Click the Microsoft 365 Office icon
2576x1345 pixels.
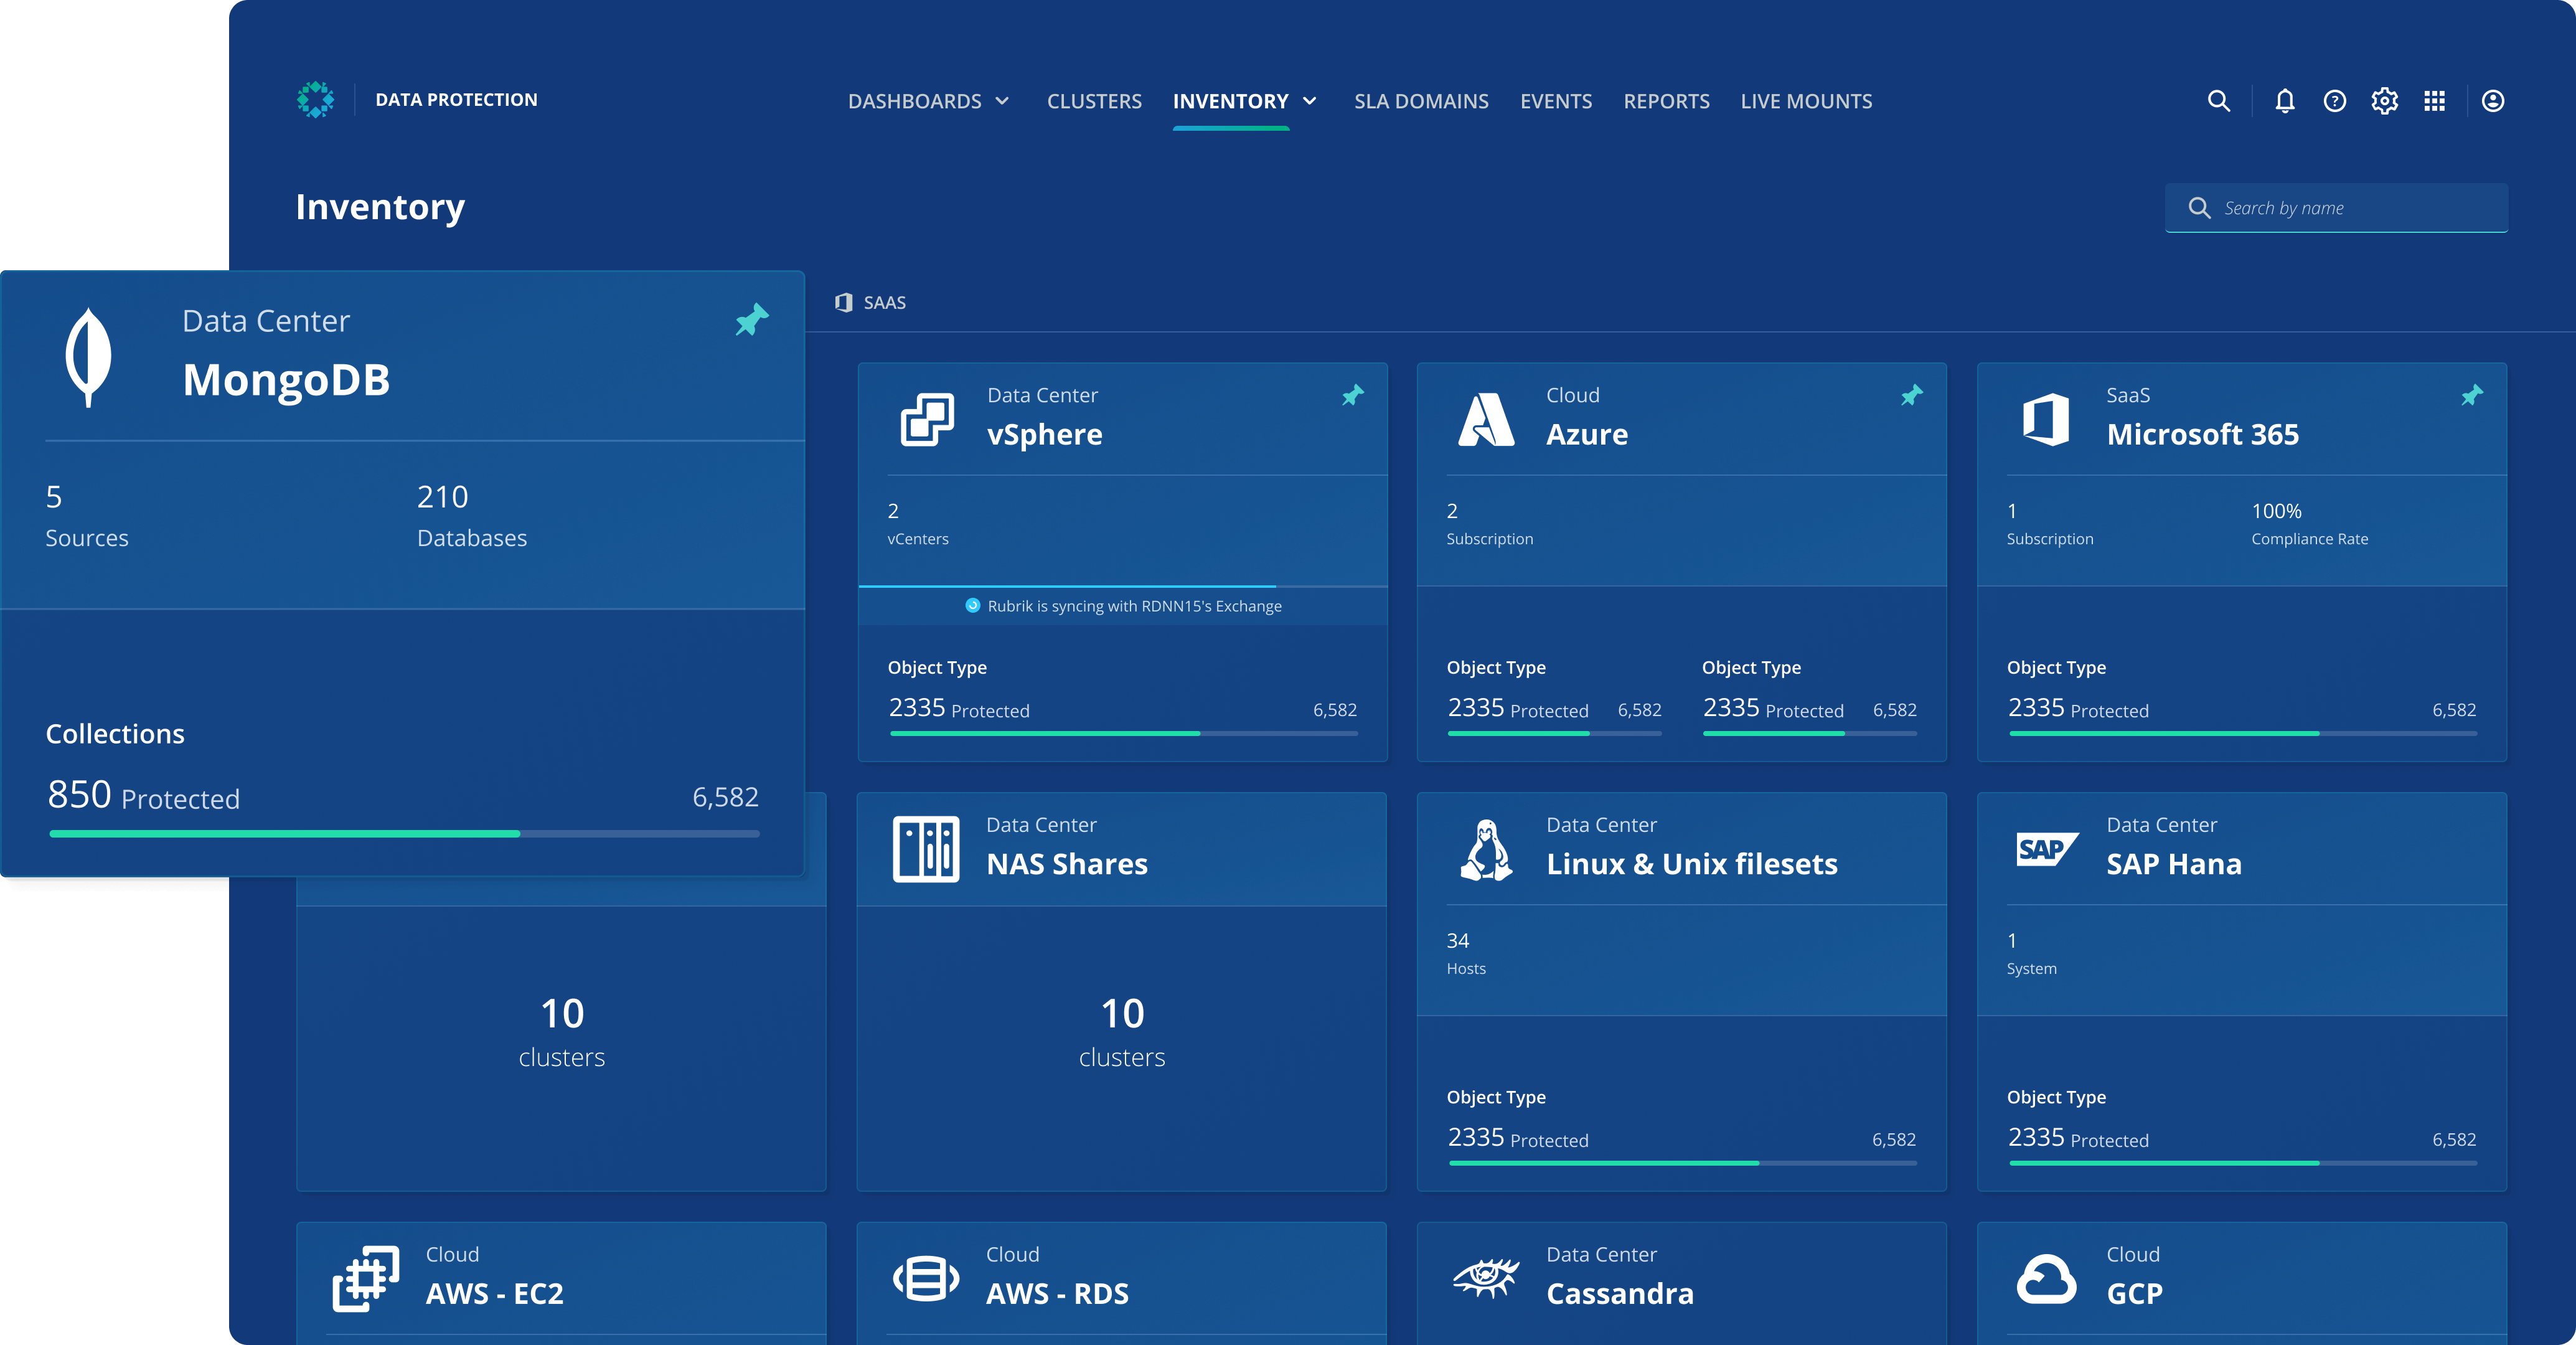pyautogui.click(x=2046, y=419)
